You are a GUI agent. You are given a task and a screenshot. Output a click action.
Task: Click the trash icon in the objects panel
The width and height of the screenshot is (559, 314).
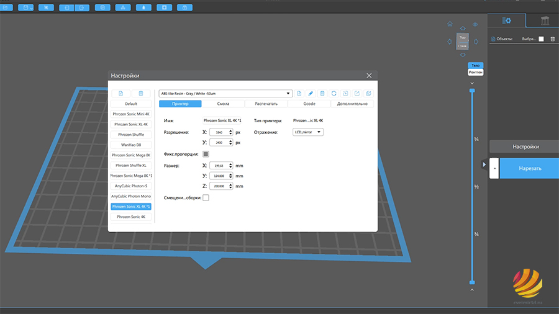[553, 39]
